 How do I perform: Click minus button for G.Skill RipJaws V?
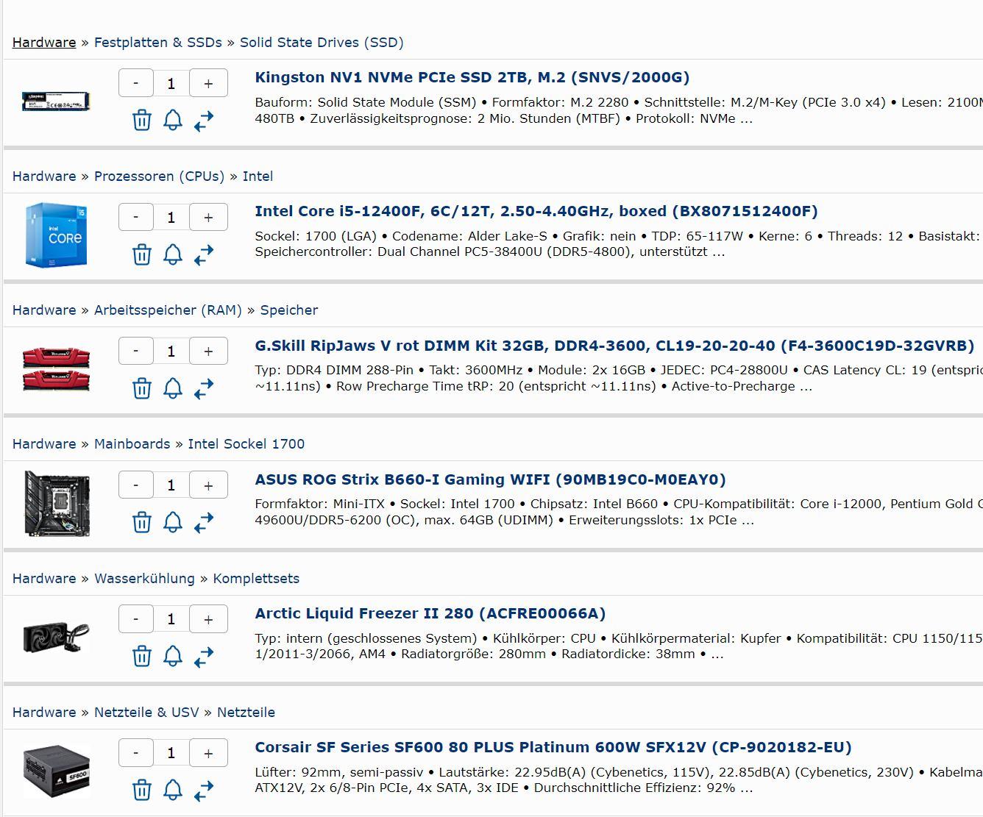pos(136,351)
